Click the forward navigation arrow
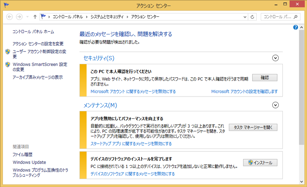The height and width of the screenshot is (187, 307). tap(19, 17)
